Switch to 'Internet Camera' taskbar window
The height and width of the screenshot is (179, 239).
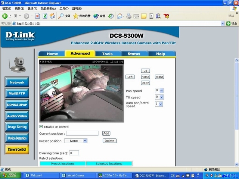pos(78,176)
